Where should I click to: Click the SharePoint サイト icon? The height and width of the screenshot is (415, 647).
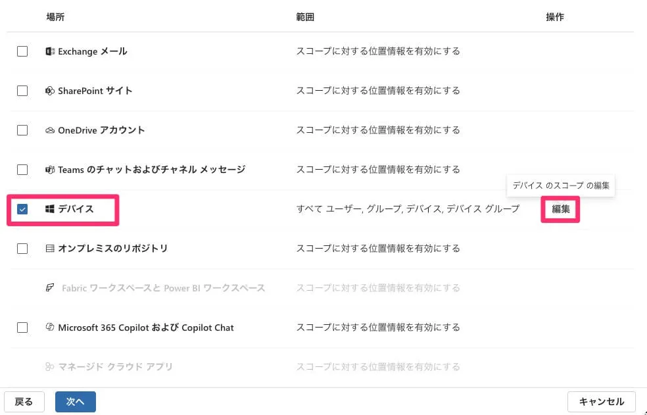[50, 91]
